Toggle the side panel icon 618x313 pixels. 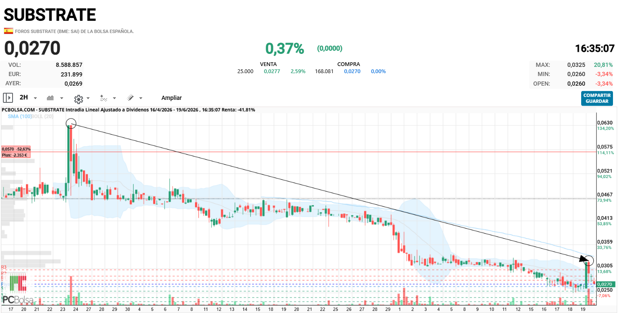click(x=8, y=98)
